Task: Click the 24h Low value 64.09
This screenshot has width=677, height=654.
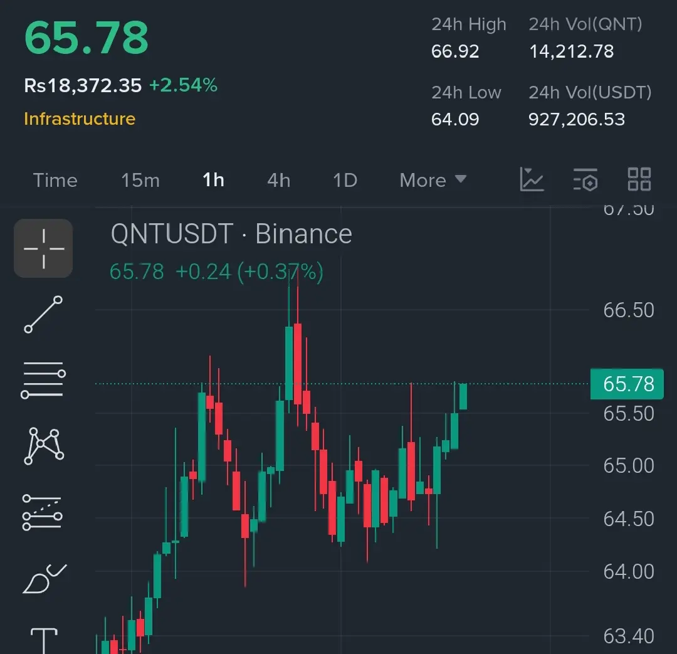Action: pyautogui.click(x=455, y=119)
